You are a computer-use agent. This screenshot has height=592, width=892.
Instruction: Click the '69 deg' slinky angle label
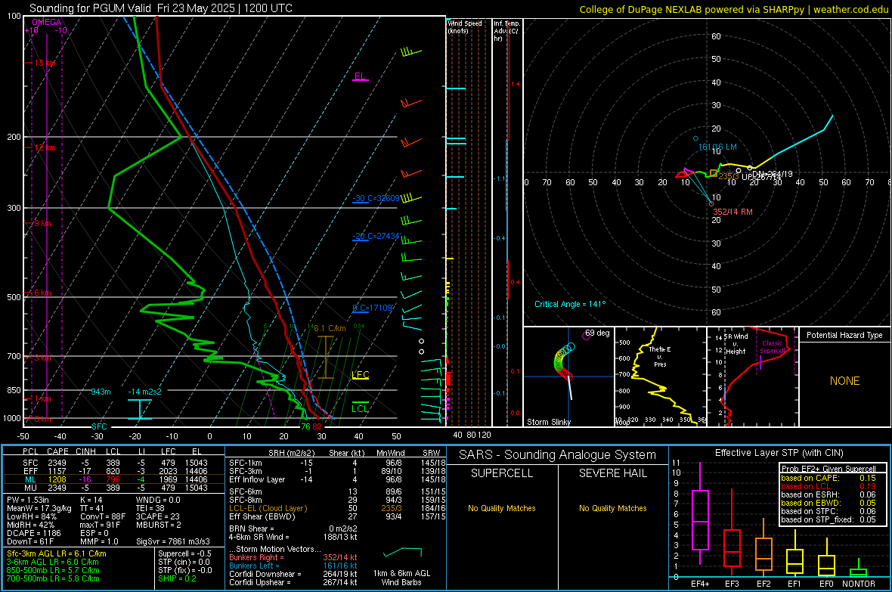point(597,333)
